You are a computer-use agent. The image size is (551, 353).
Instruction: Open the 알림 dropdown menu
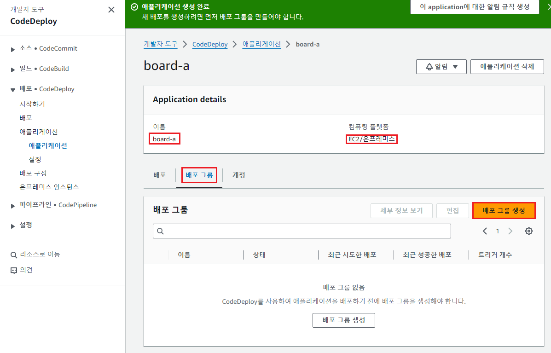441,66
